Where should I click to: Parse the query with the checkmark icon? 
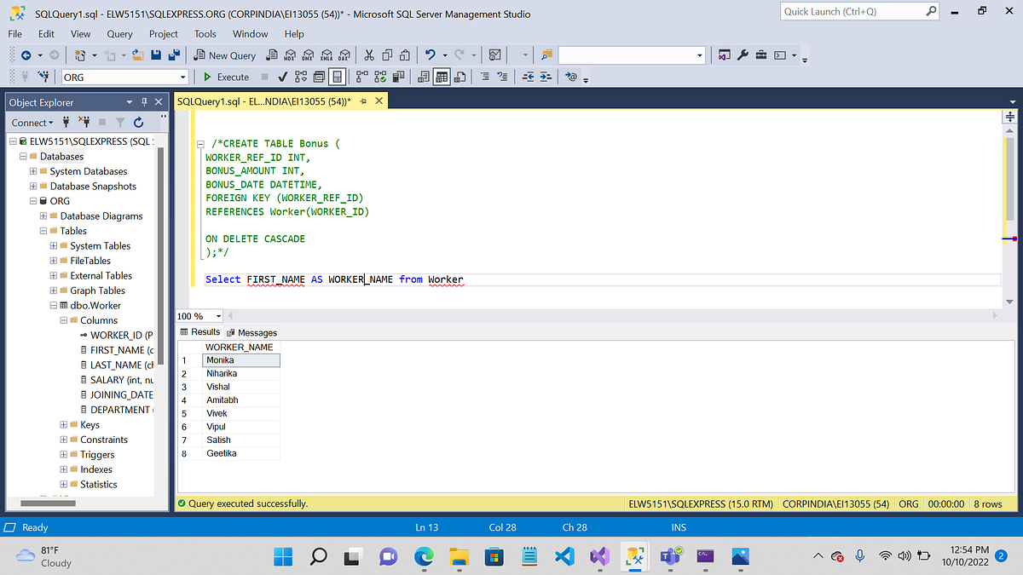point(282,77)
